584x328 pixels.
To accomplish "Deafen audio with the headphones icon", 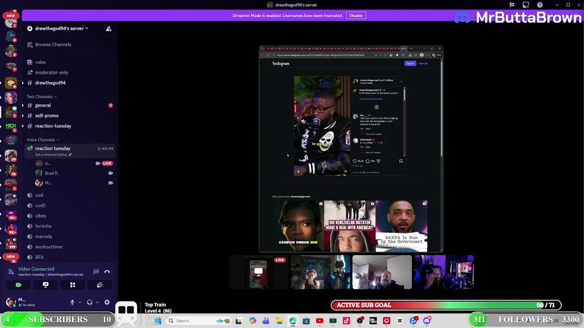I will tap(90, 302).
